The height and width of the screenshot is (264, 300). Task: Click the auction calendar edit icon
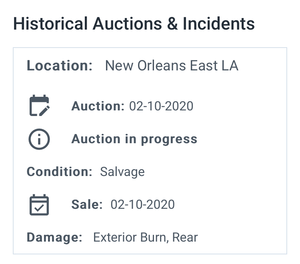pyautogui.click(x=40, y=106)
